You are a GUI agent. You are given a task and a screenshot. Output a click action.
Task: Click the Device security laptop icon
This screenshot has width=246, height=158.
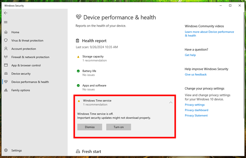click(x=6, y=73)
